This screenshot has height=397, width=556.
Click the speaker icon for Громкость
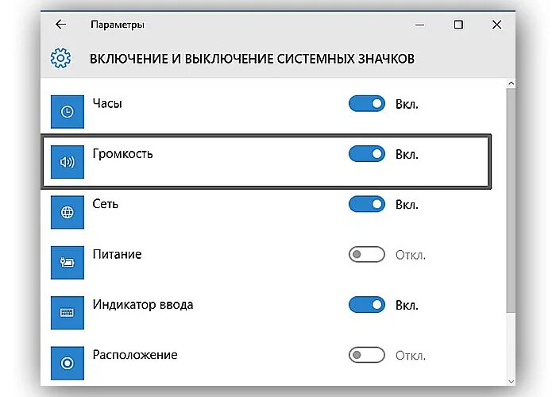point(68,162)
